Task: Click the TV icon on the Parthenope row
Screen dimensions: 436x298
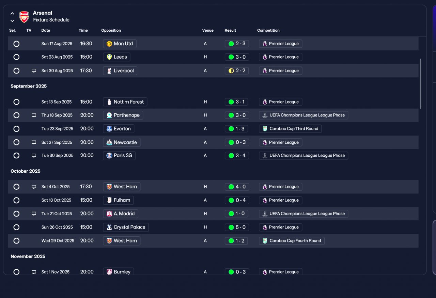Action: (34, 115)
